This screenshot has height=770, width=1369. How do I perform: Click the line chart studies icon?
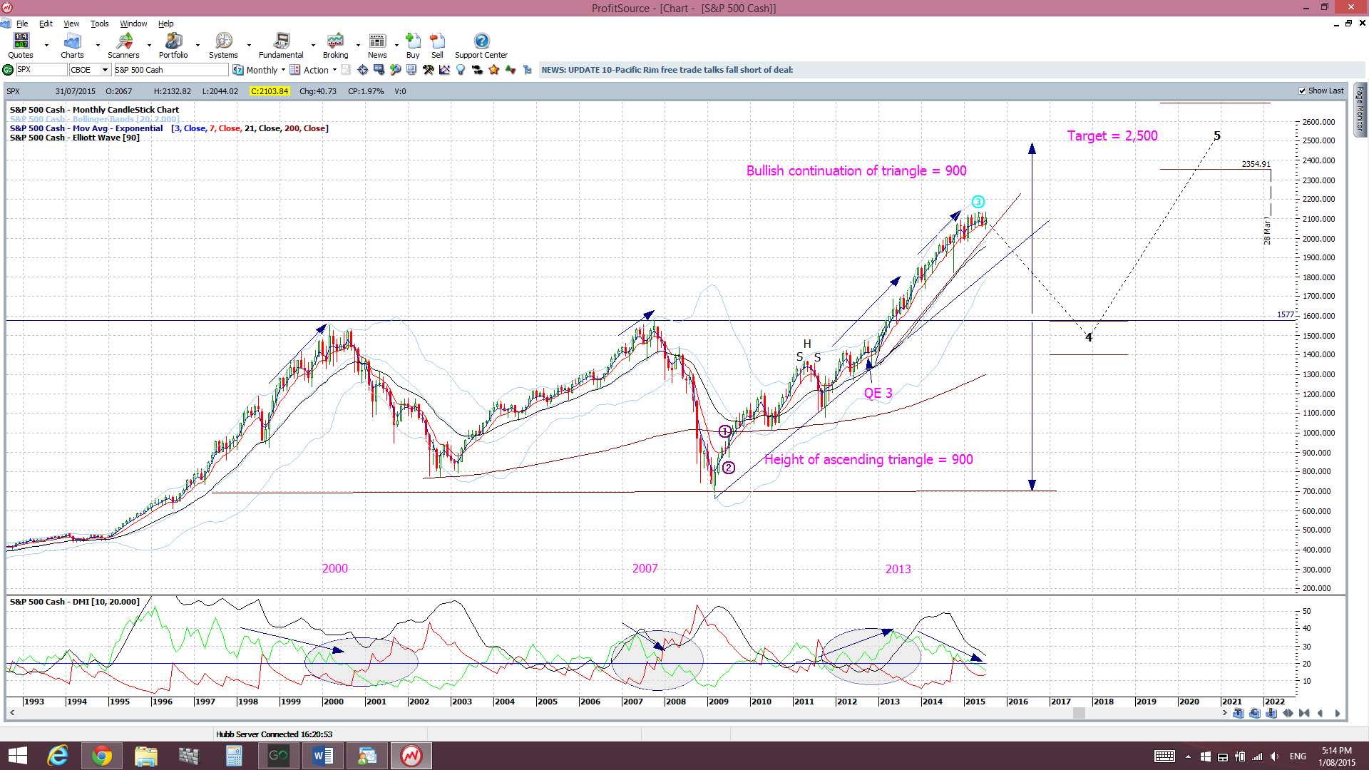coord(444,70)
